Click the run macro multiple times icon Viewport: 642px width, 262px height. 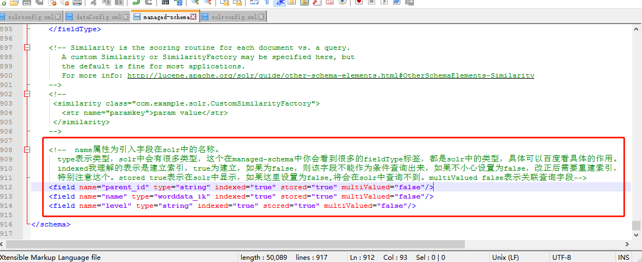396,2
